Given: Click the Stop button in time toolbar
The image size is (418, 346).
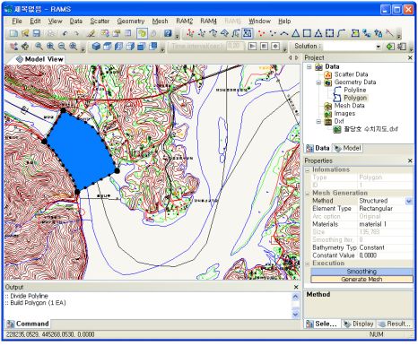Looking at the screenshot, I should 264,47.
